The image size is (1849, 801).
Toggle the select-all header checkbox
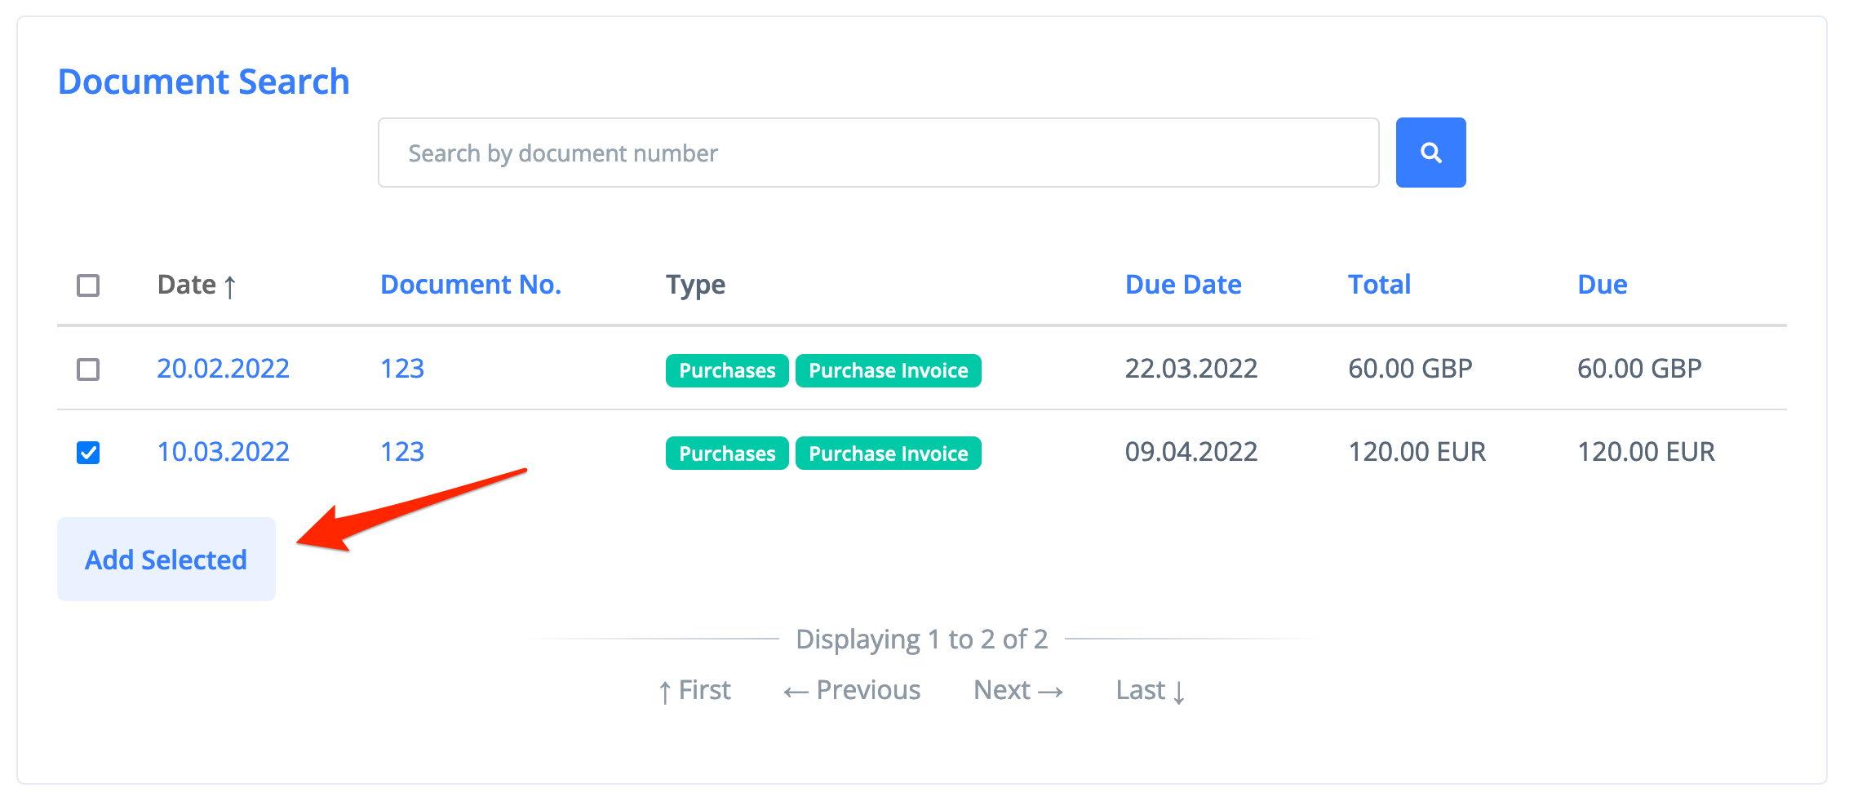point(88,285)
